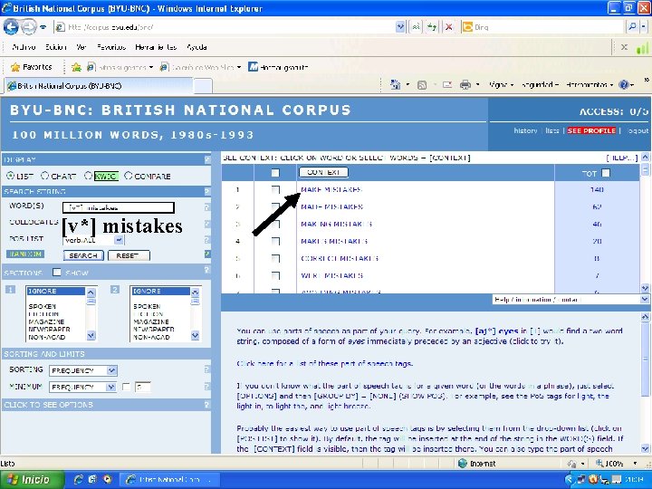Click the help text pane scrollbar down arrow
This screenshot has height=489, width=652.
coord(645,448)
